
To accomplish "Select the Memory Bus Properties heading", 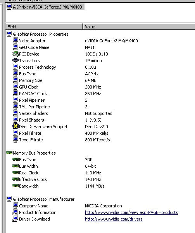I will (34, 153).
